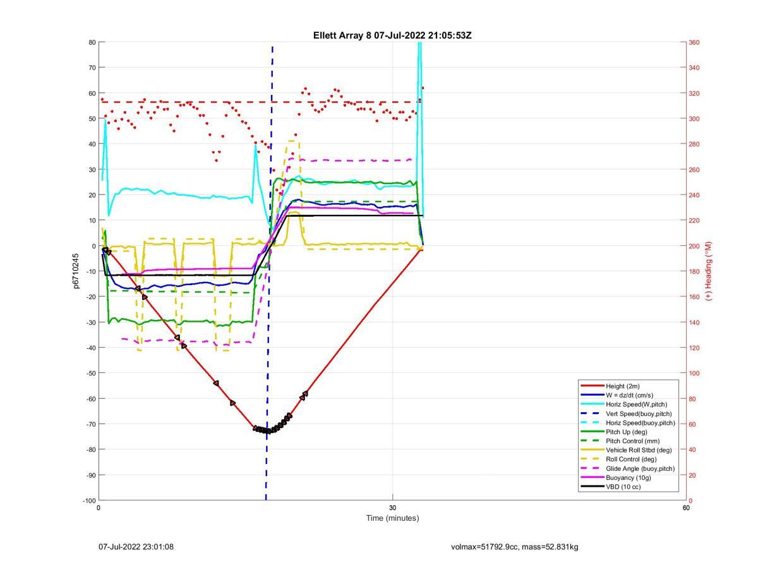The image size is (758, 562).
Task: Click the '60' tick label on the time axis
Action: (686, 508)
